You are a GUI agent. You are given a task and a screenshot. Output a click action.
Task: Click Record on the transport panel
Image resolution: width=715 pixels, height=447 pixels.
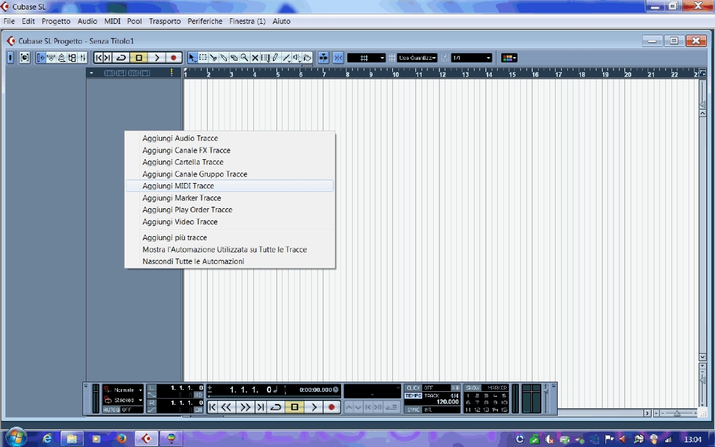pyautogui.click(x=332, y=408)
